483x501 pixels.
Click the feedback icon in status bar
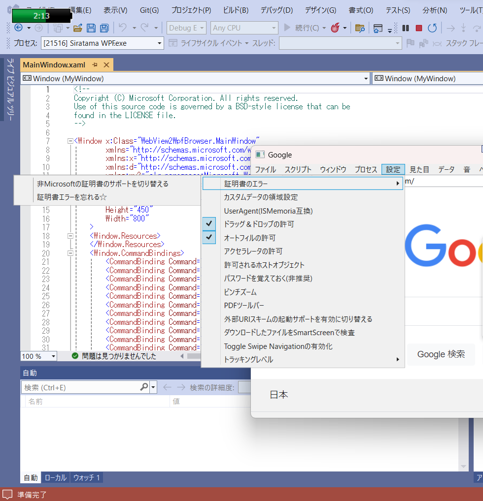7,495
